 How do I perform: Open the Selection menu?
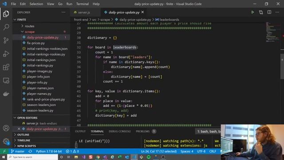click(36, 4)
